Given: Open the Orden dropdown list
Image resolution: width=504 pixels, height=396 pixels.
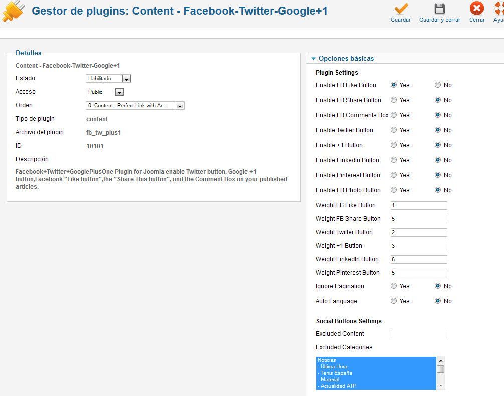Looking at the screenshot, I should tap(135, 105).
